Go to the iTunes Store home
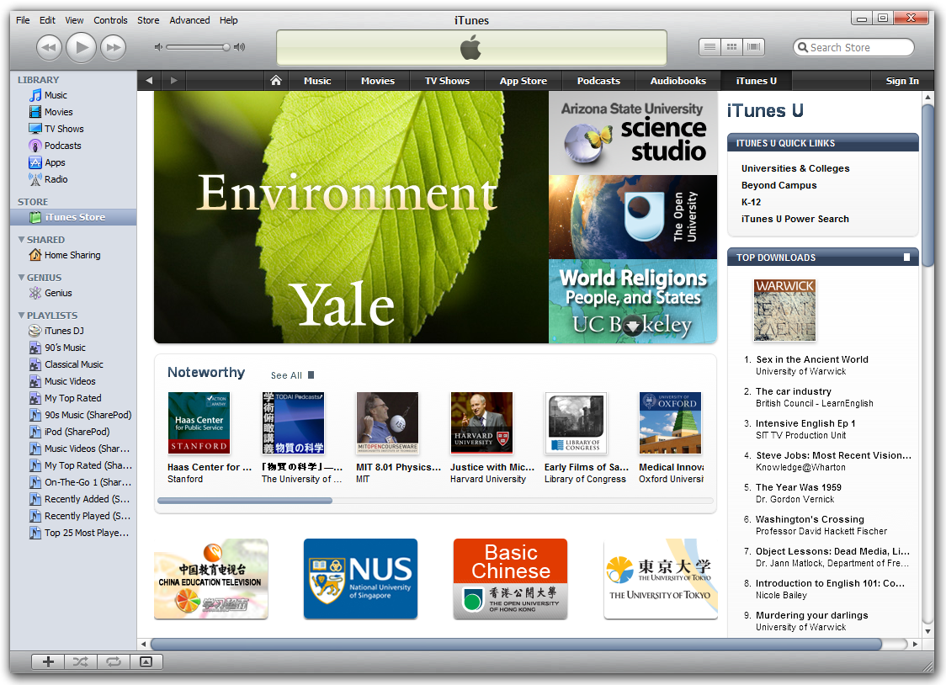This screenshot has height=685, width=946. pos(276,80)
